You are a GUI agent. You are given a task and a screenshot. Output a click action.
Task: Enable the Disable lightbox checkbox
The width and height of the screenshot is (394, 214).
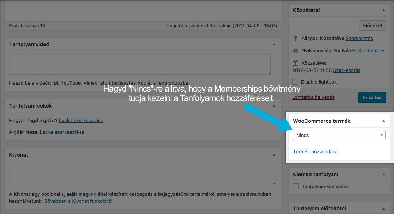coord(295,82)
